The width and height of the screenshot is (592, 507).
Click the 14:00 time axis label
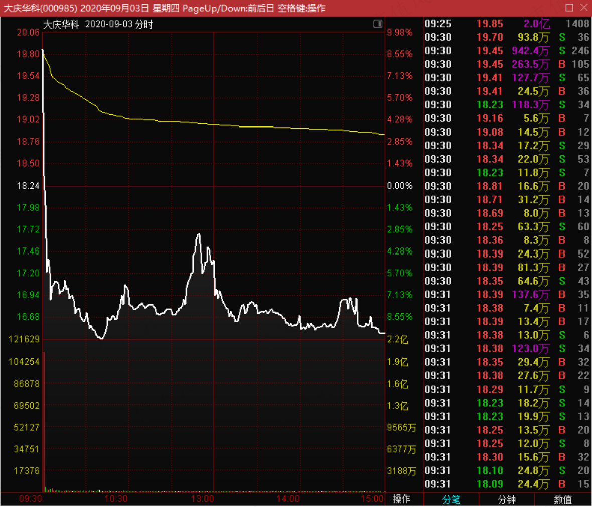(288, 499)
